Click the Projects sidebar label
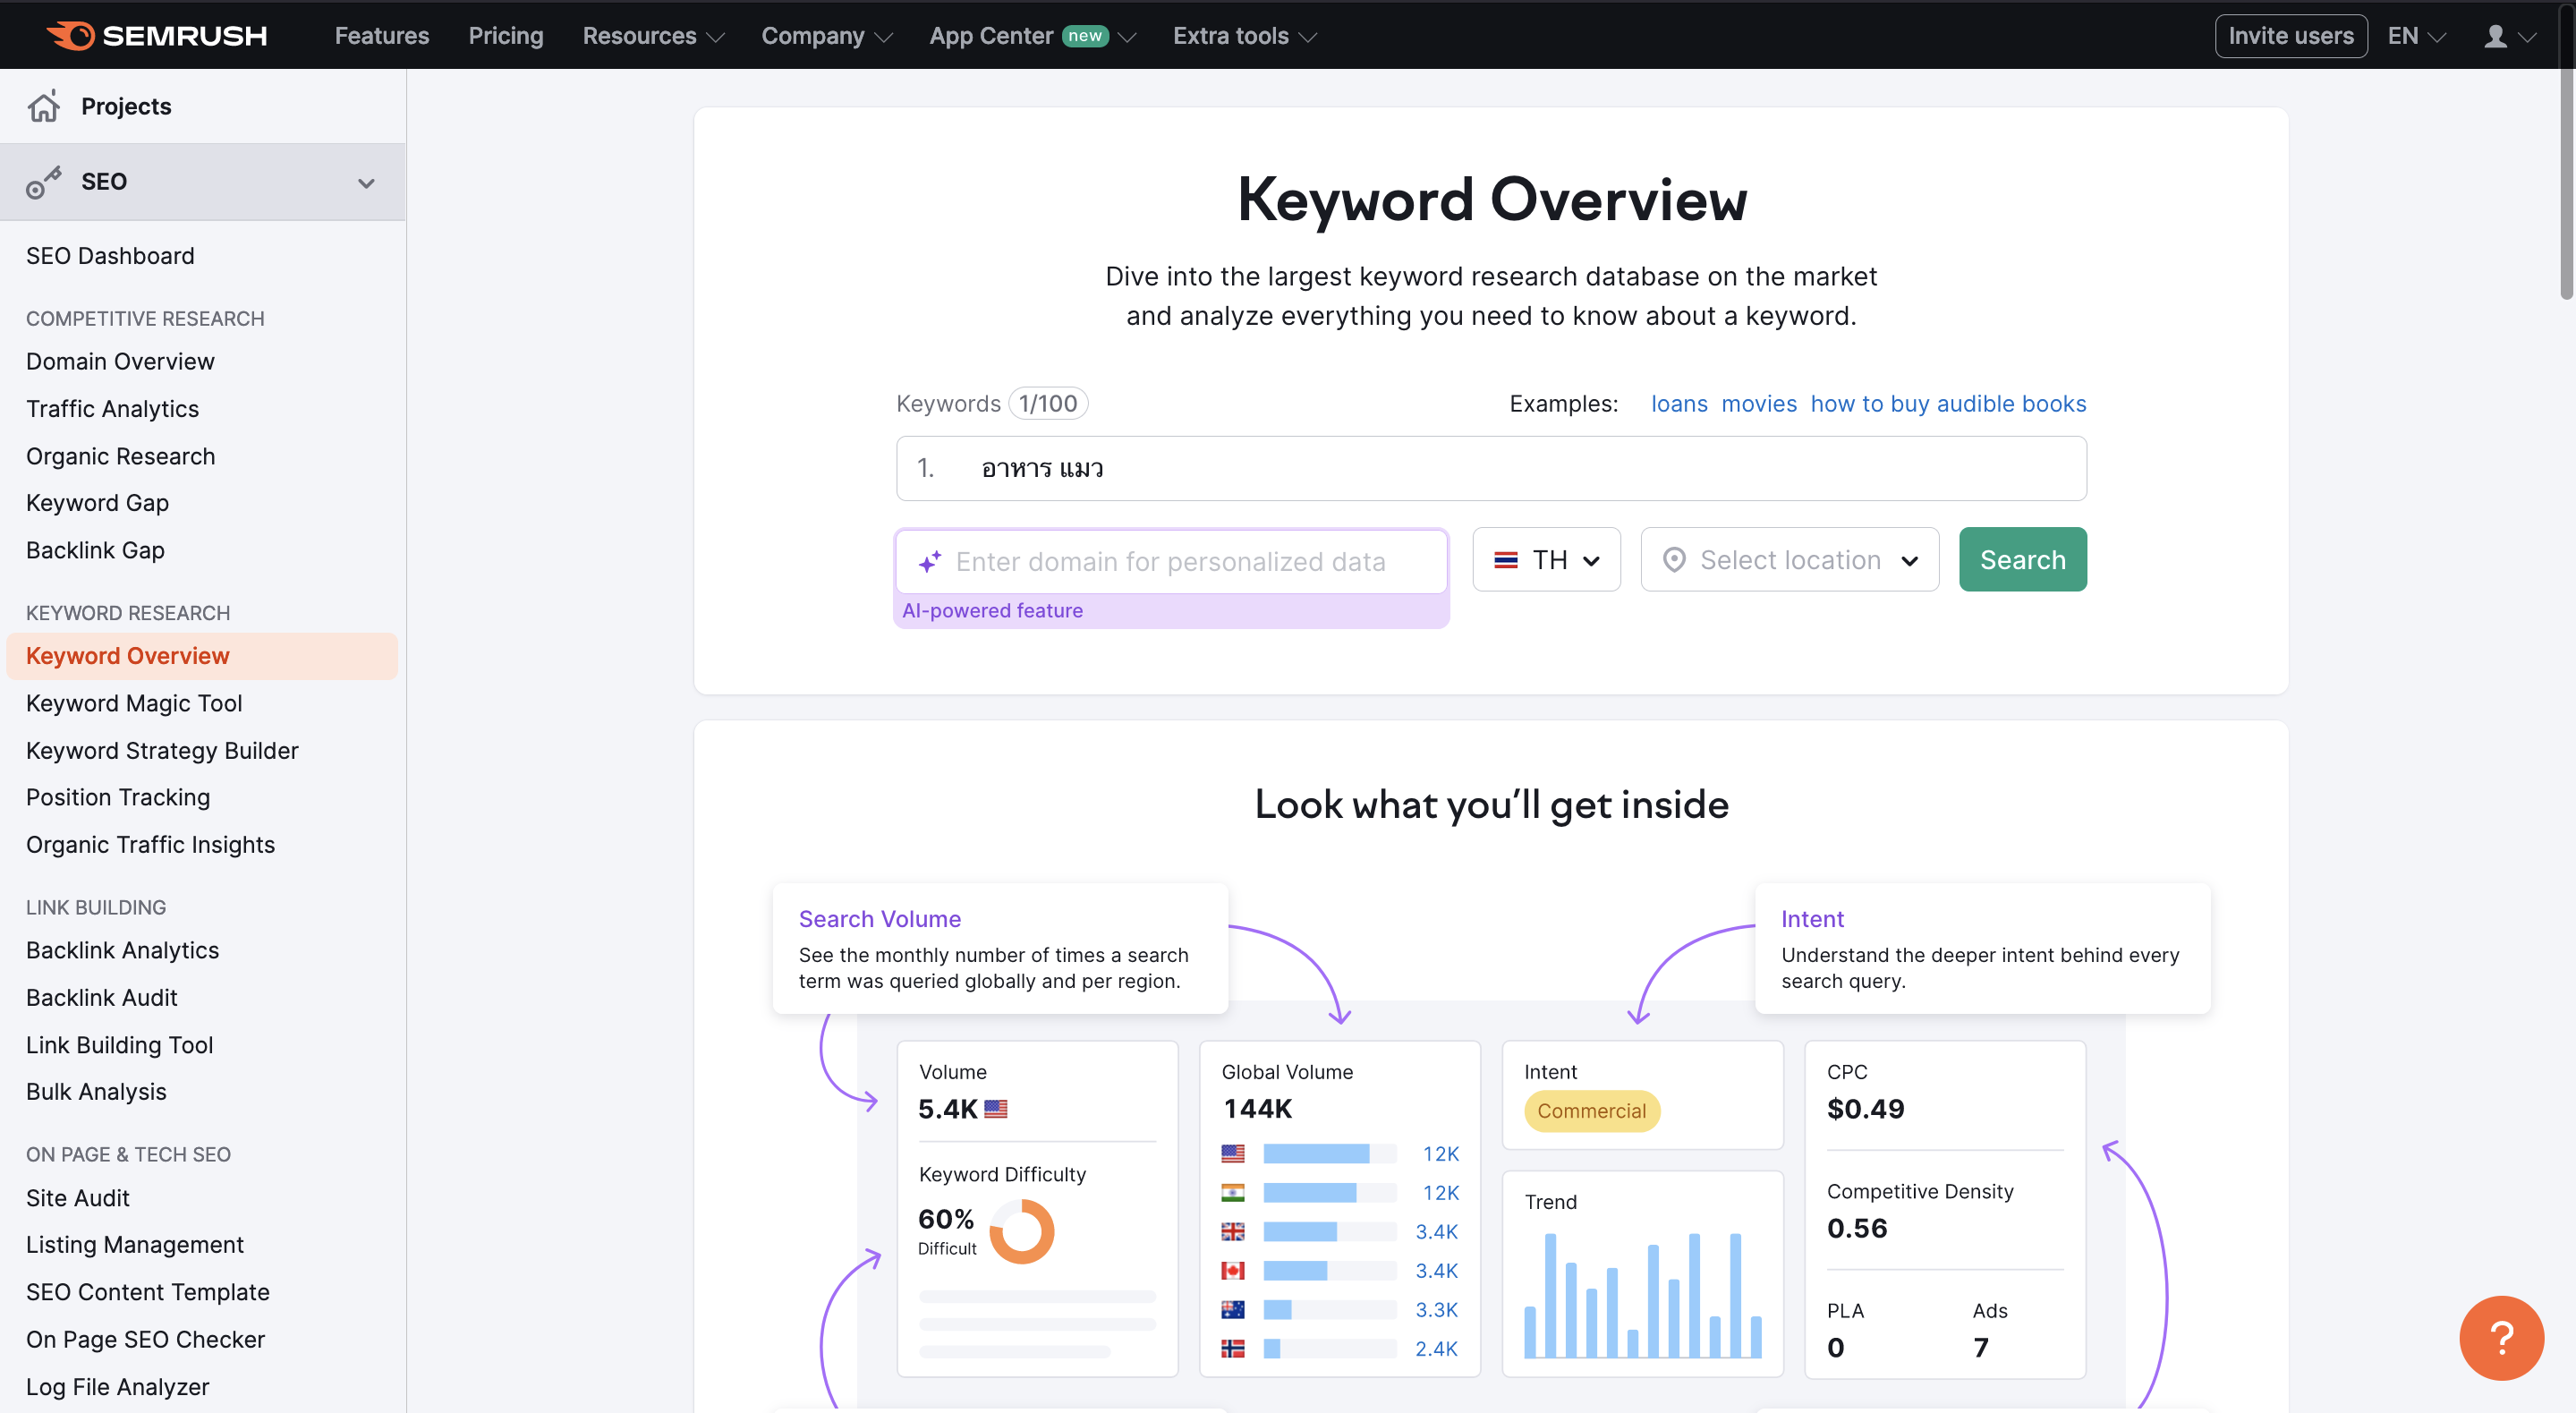 126,106
